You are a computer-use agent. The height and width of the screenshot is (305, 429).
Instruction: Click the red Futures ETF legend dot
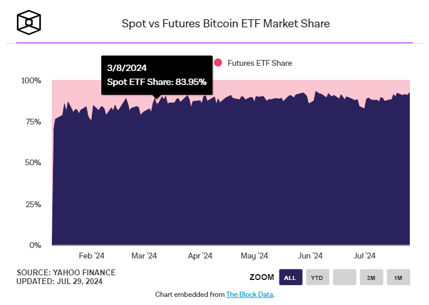pos(218,63)
